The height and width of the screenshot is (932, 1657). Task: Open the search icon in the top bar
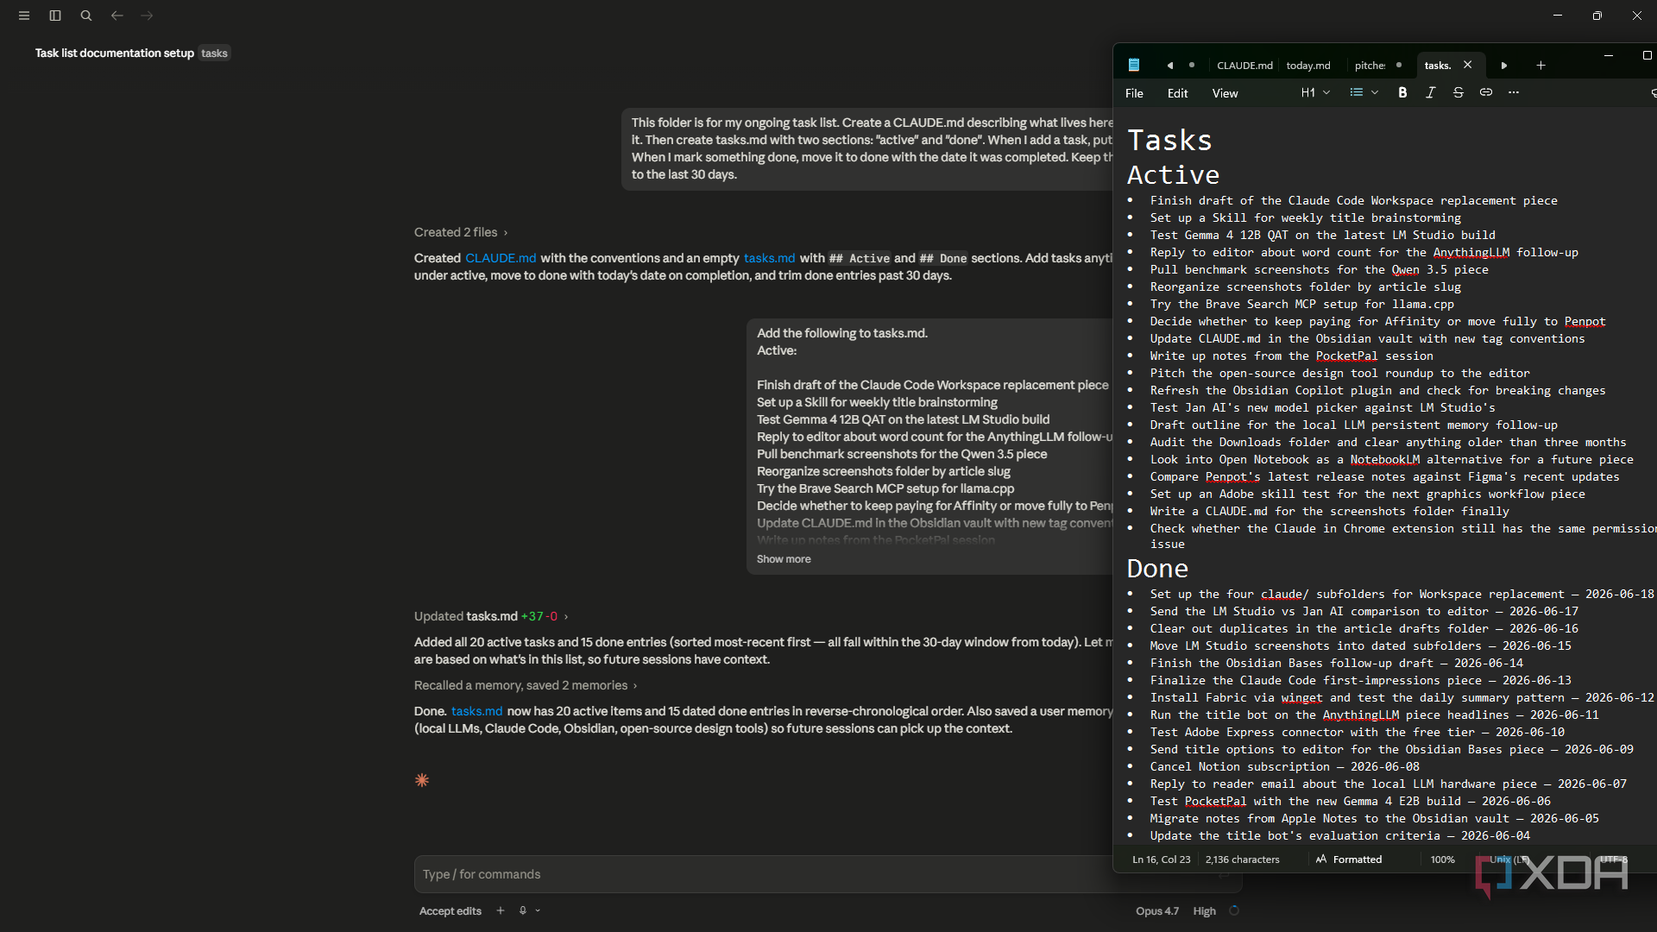pyautogui.click(x=86, y=16)
